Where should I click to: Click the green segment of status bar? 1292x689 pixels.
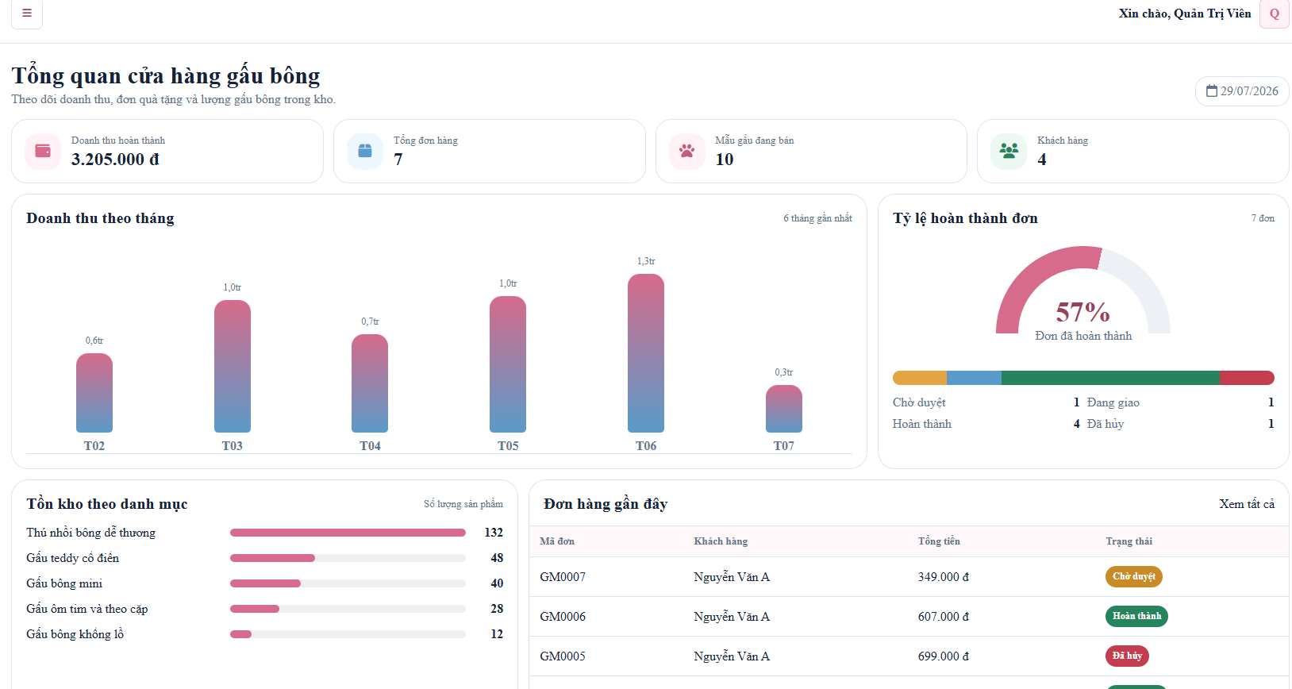coord(1111,378)
